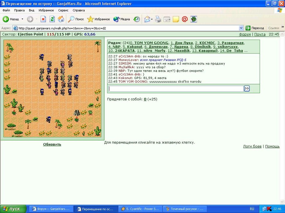Screen dimensions: 285x213
Task: Click into the chat message input field
Action: pos(176,88)
